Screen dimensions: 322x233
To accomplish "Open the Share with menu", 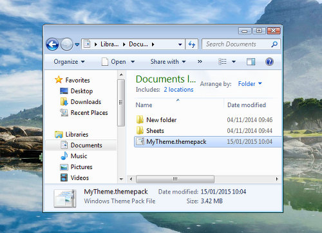I will (x=168, y=62).
